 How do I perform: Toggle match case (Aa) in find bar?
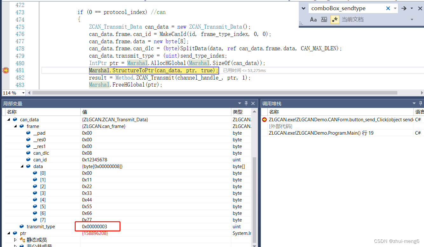(x=313, y=19)
